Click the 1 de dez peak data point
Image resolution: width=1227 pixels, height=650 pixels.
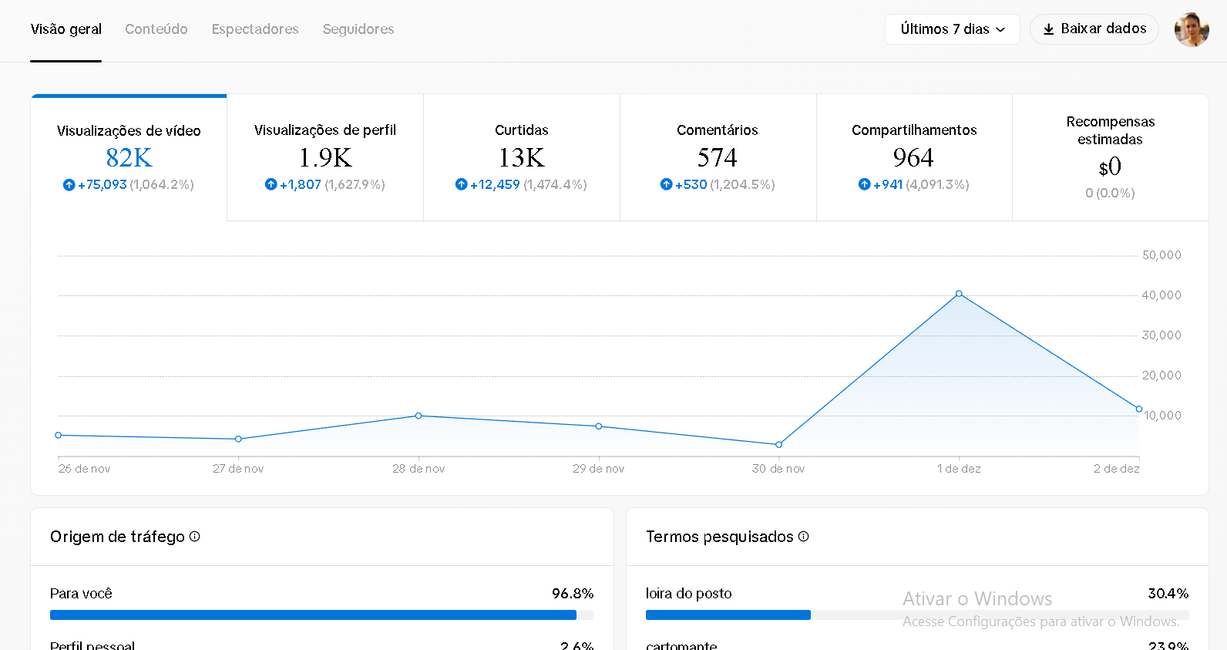(959, 294)
